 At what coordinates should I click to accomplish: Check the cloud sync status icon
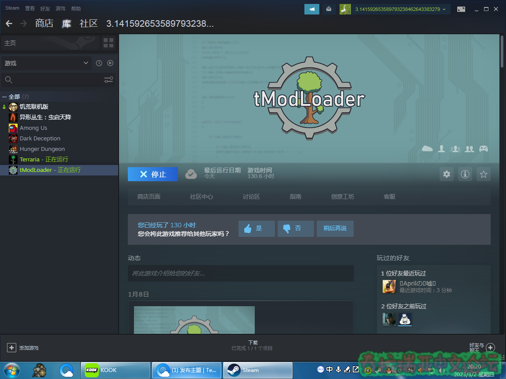191,174
